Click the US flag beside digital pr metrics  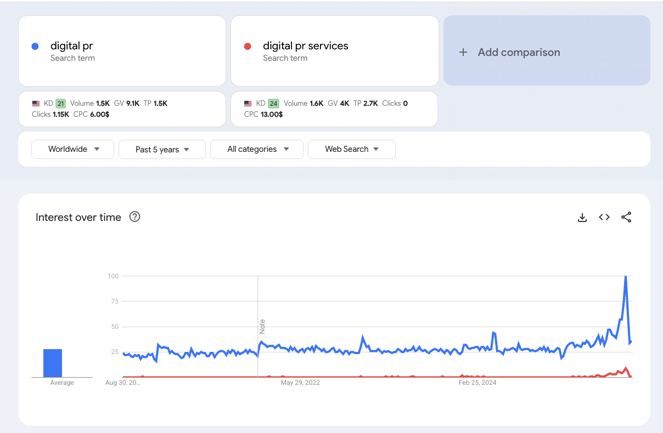point(36,103)
